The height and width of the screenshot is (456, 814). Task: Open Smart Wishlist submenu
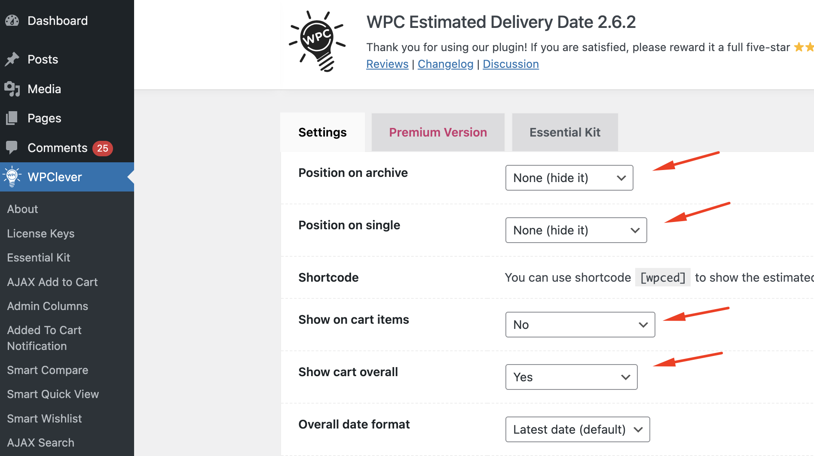click(x=44, y=419)
